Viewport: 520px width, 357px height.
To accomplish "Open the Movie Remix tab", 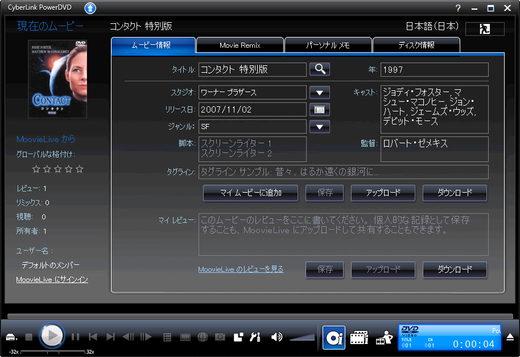I will tap(240, 45).
